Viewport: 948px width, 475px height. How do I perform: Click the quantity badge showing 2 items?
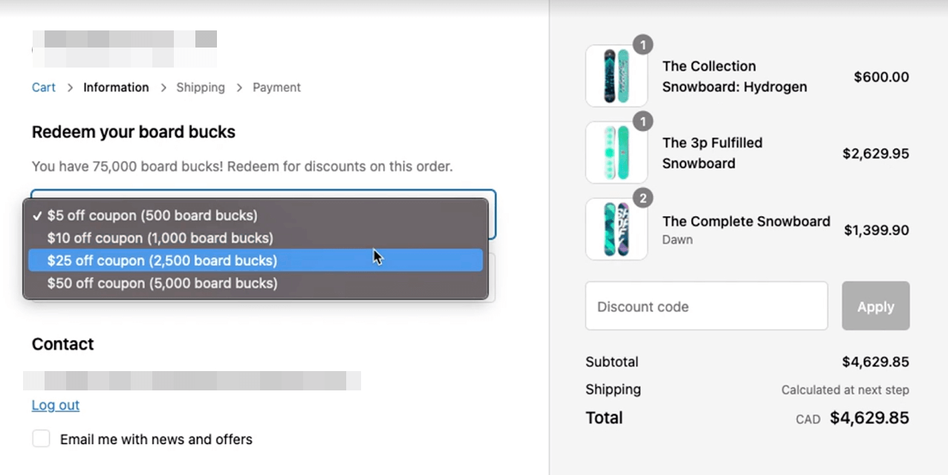643,198
